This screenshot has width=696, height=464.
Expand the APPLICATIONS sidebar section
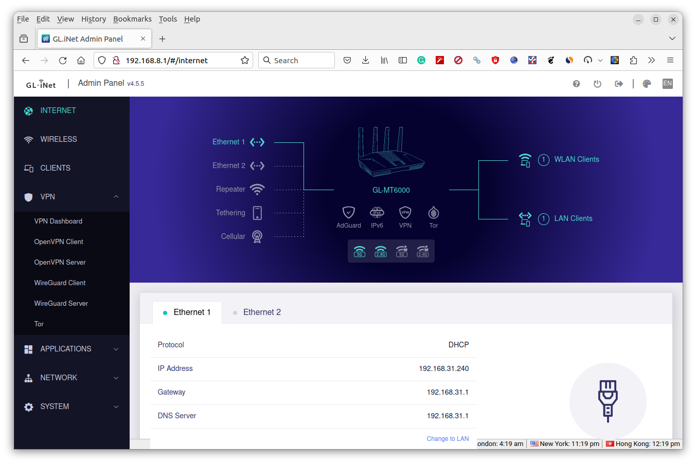[116, 349]
